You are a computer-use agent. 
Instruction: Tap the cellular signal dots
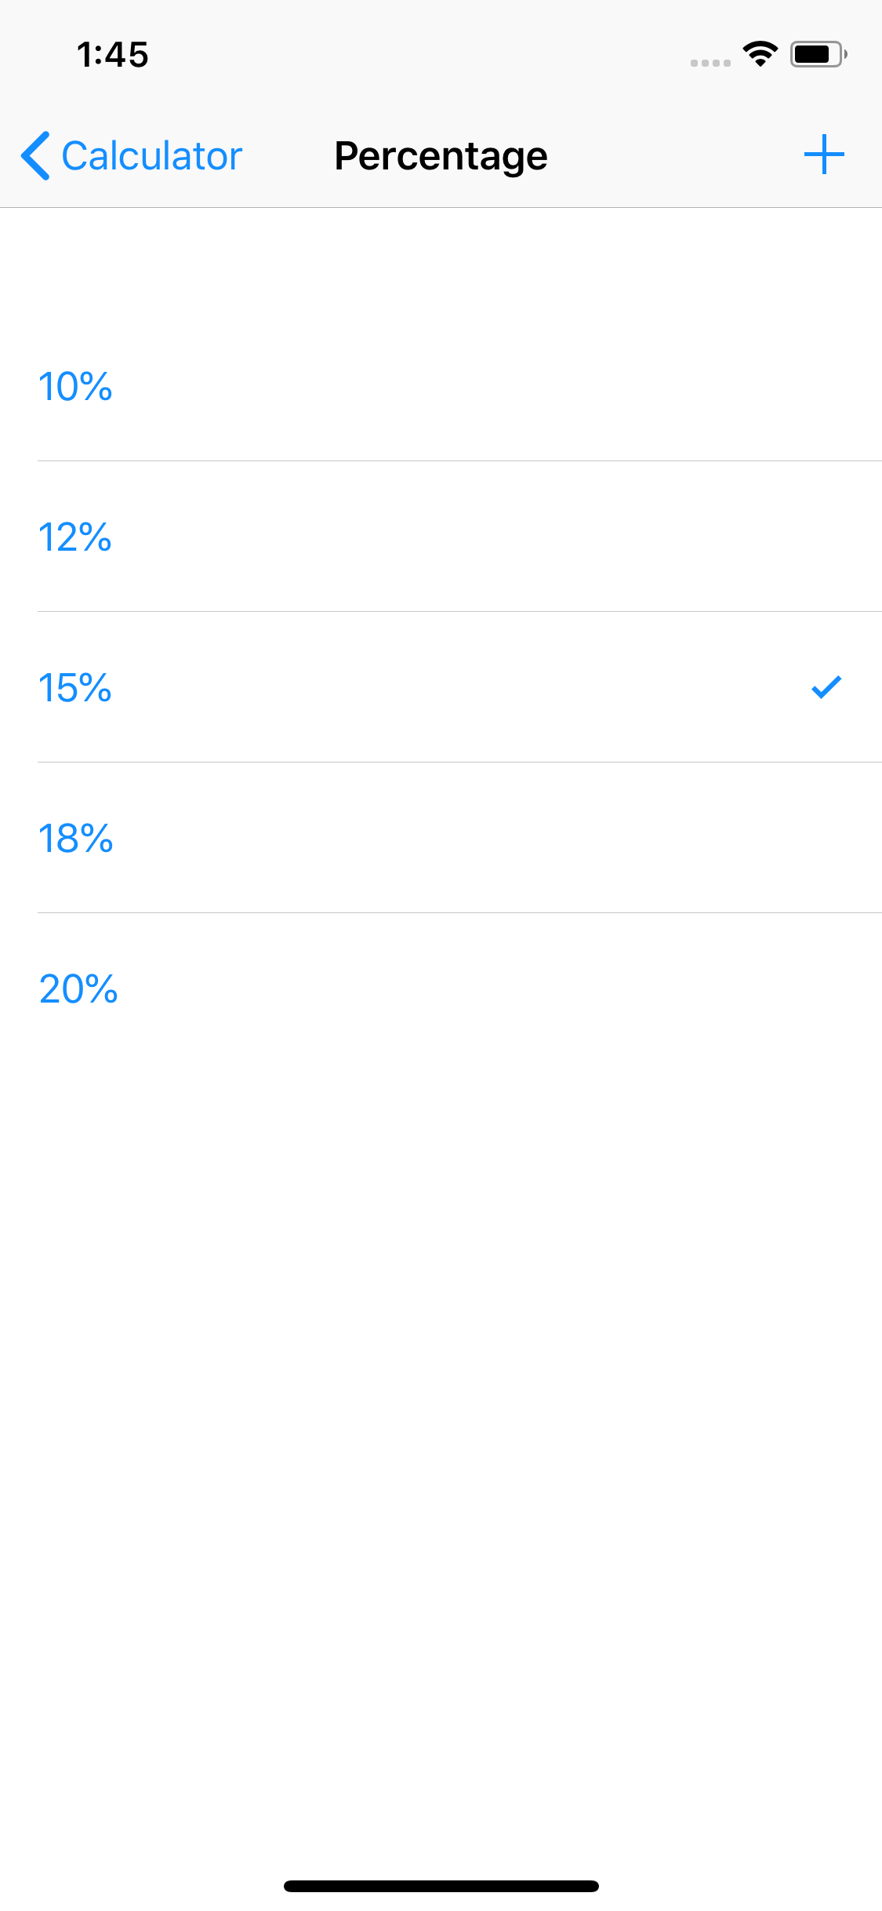710,63
